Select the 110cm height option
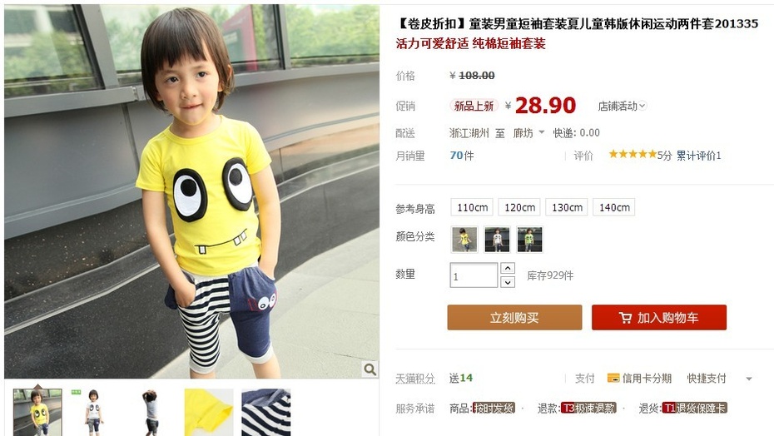The image size is (774, 436). click(x=473, y=207)
